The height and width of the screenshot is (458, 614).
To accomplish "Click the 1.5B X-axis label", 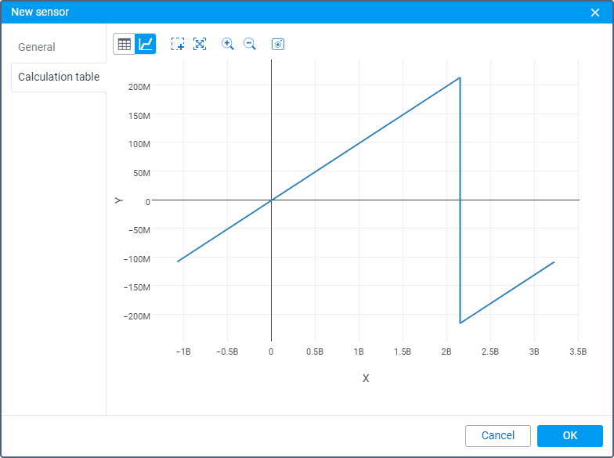I will pos(403,352).
